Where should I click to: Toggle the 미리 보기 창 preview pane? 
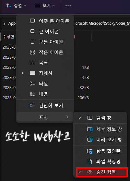point(100,140)
